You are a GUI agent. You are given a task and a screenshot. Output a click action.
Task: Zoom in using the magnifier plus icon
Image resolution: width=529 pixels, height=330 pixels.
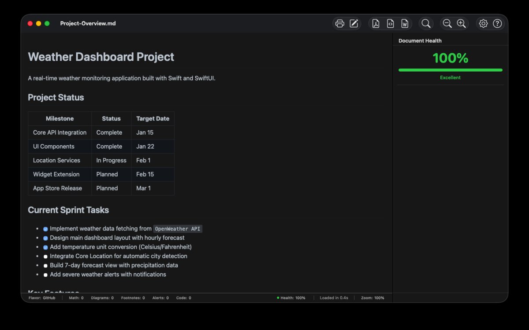(x=461, y=23)
